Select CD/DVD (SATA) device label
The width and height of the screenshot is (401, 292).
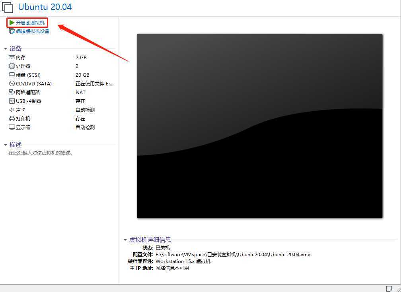coord(34,83)
